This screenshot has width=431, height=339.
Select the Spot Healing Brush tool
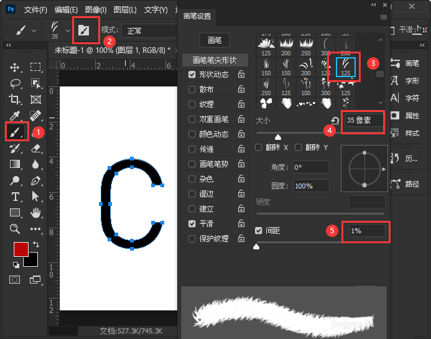point(35,116)
